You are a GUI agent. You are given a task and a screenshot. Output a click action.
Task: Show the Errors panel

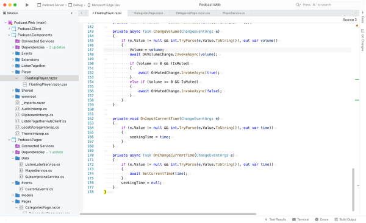pos(321,219)
